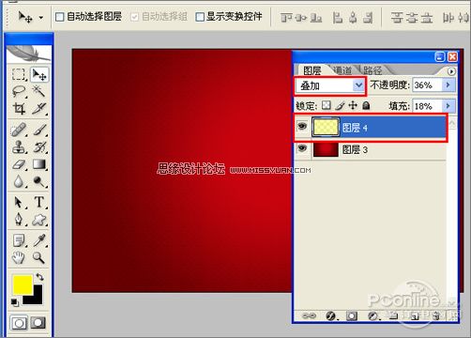This screenshot has width=471, height=338.
Task: Switch to the 通道 tab
Action: click(x=342, y=70)
